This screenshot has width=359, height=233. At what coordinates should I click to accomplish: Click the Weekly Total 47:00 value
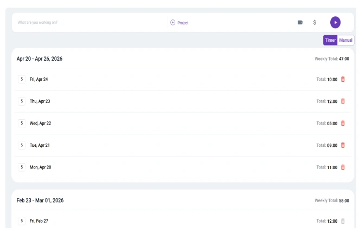pos(344,59)
